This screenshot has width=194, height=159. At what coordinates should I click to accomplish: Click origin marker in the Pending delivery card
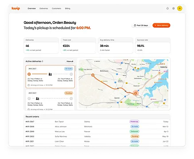tap(29, 98)
